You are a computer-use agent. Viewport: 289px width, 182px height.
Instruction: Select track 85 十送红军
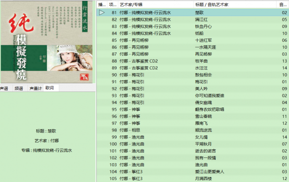193,40
